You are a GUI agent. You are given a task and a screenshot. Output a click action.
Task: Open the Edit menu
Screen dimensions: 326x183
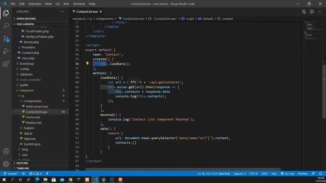pos(21,4)
